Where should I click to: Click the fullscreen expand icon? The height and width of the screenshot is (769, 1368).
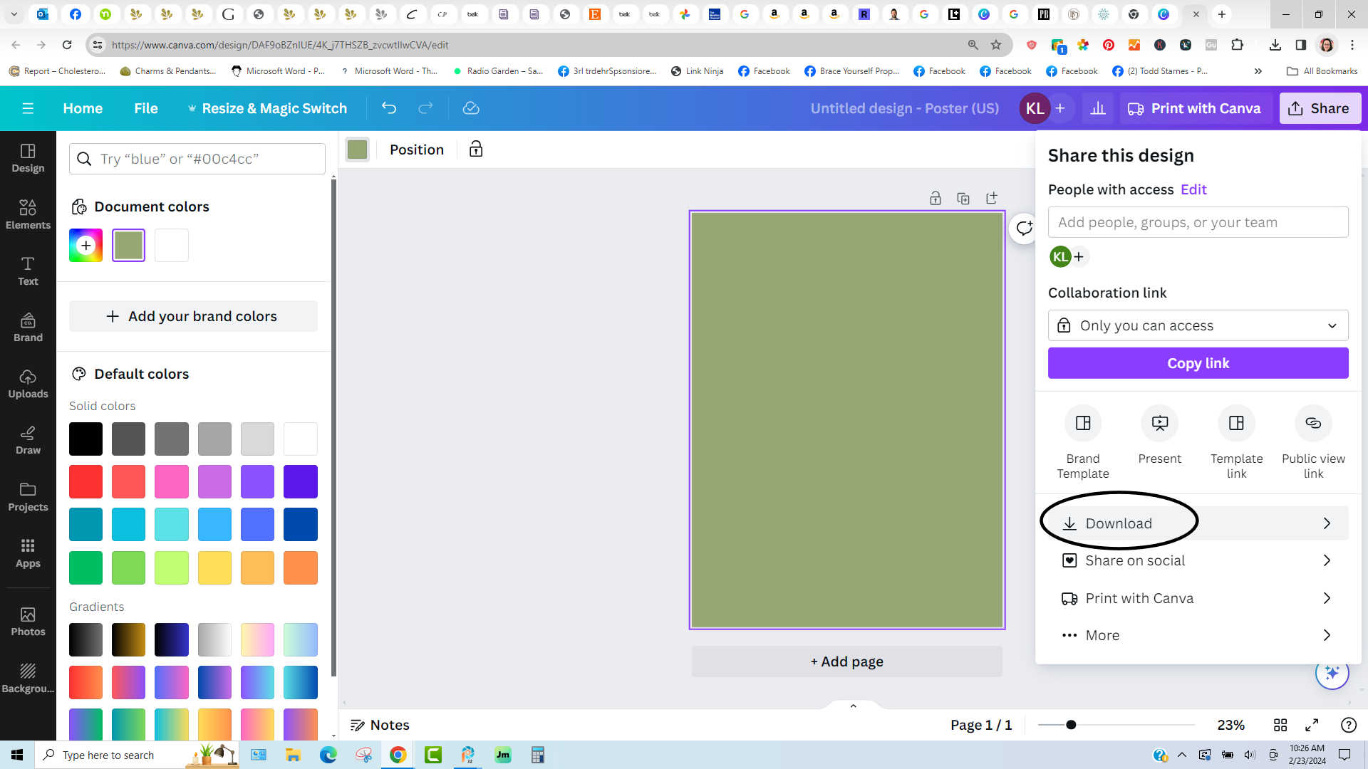1312,725
